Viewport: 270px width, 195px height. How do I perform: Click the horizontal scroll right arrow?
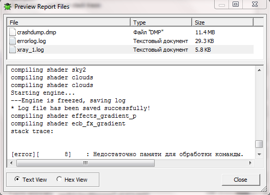(x=251, y=163)
